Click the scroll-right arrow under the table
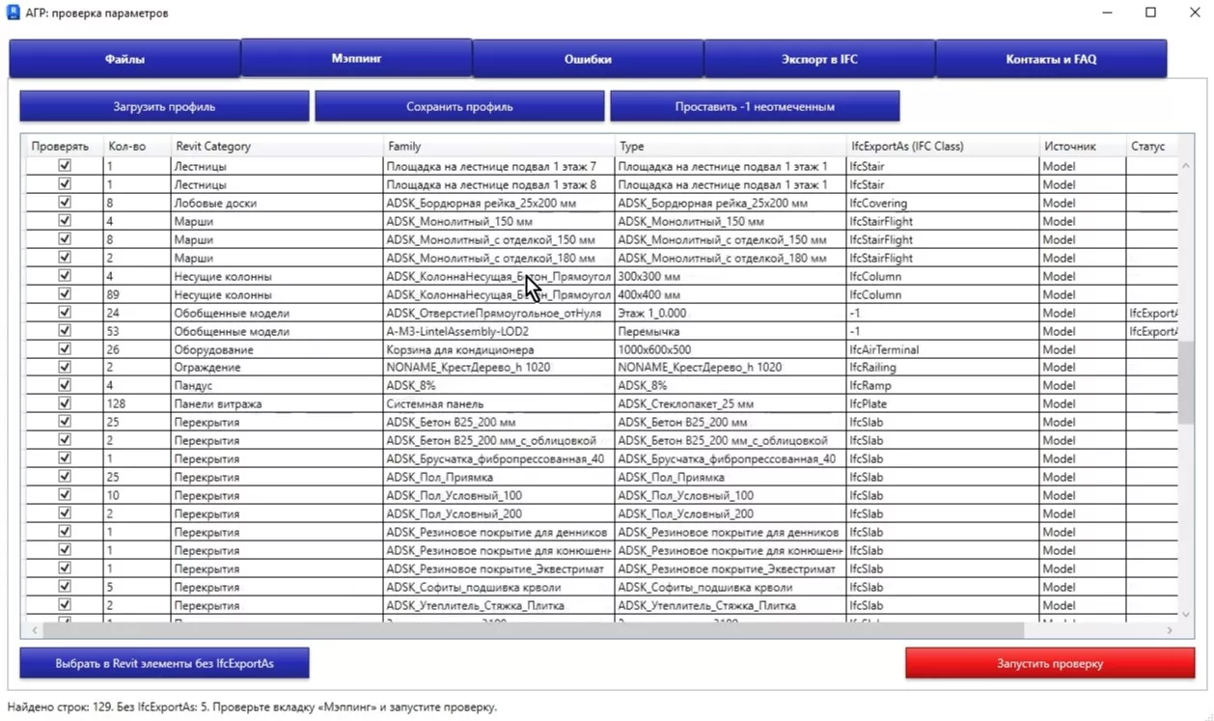Image resolution: width=1214 pixels, height=721 pixels. tap(1170, 630)
